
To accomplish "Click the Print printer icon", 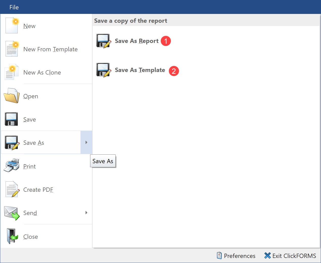I will click(12, 166).
